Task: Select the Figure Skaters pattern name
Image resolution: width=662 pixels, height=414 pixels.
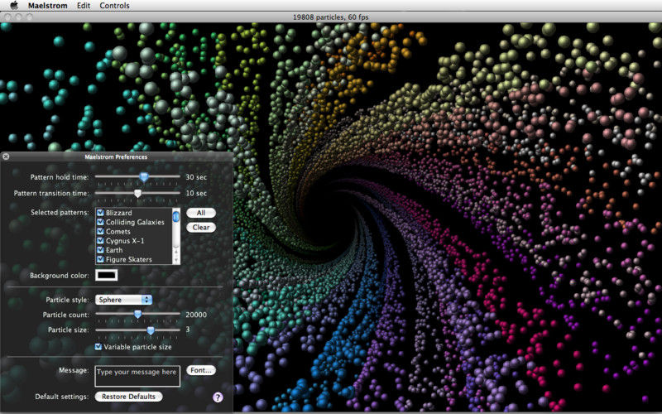Action: point(129,259)
